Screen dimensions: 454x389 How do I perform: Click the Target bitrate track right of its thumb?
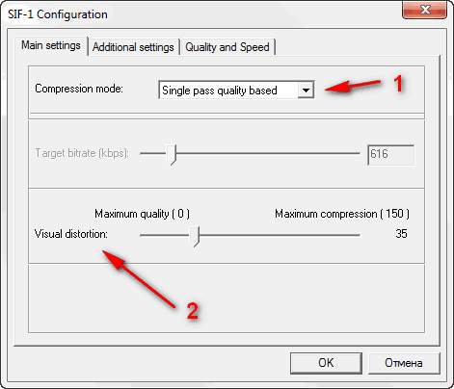tap(268, 153)
